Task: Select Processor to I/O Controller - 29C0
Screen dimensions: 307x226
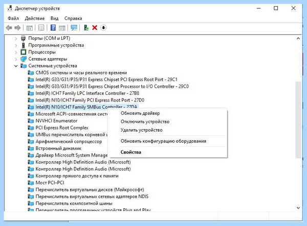Action: pyautogui.click(x=112, y=86)
